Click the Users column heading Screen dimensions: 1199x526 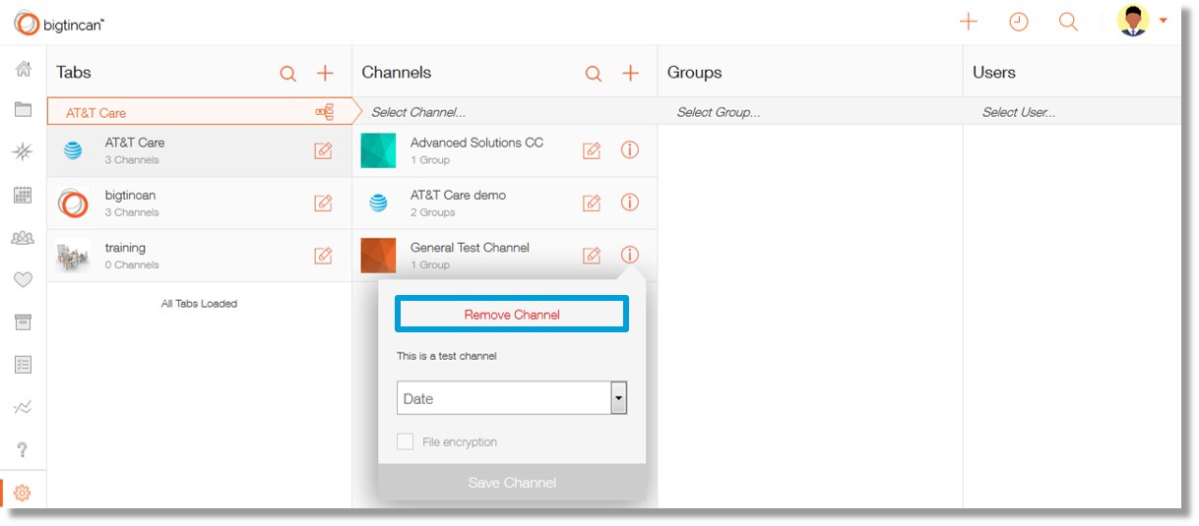click(994, 73)
